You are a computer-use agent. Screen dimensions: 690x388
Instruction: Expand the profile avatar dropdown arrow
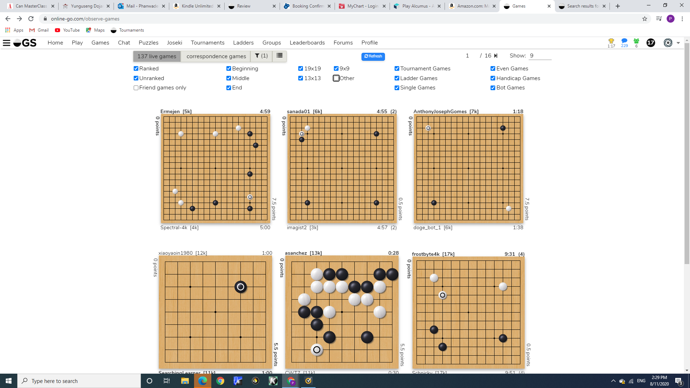678,43
